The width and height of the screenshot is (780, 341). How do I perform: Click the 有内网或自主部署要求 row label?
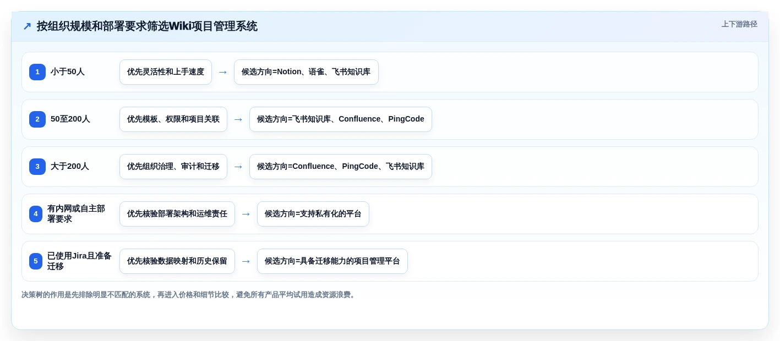[76, 214]
